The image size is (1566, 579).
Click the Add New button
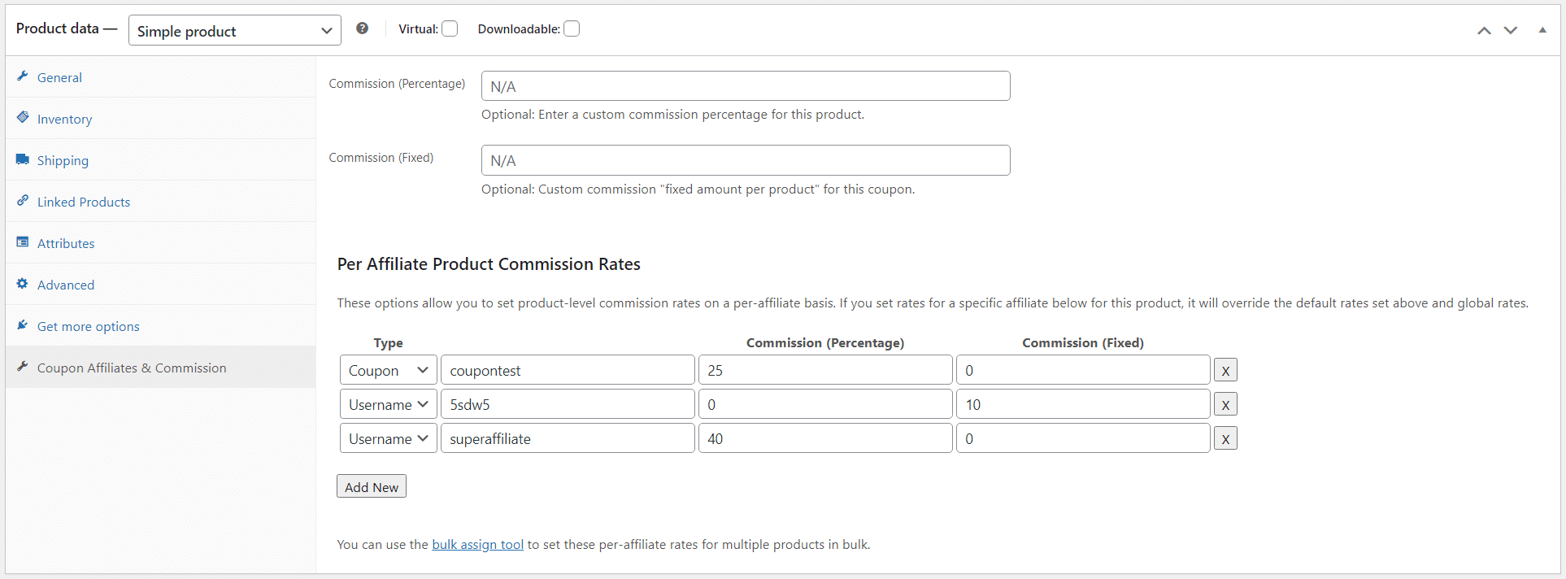click(372, 486)
